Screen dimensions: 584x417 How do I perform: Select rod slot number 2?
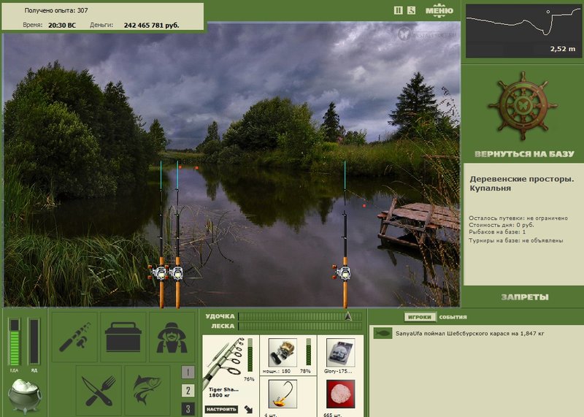[188, 391]
